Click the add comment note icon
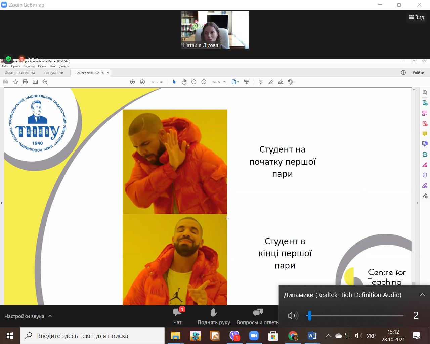430x344 pixels. [261, 82]
